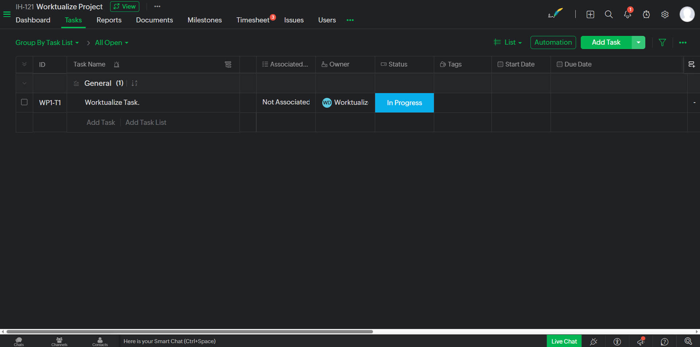Switch to the Milestones tab
The width and height of the screenshot is (700, 347).
205,20
